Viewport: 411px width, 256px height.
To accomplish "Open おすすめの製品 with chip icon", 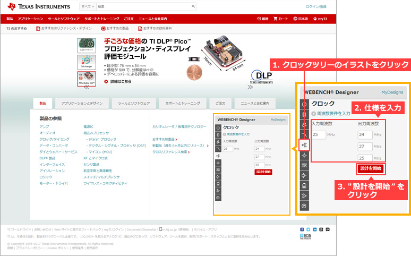I will pyautogui.click(x=115, y=28).
